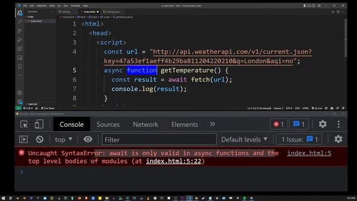Image resolution: width=357 pixels, height=201 pixels.
Task: Switch to the Network tab
Action: [x=145, y=125]
